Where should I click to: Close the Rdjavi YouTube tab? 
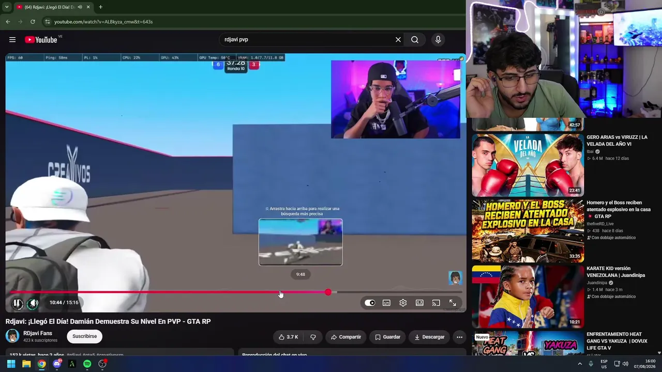88,7
